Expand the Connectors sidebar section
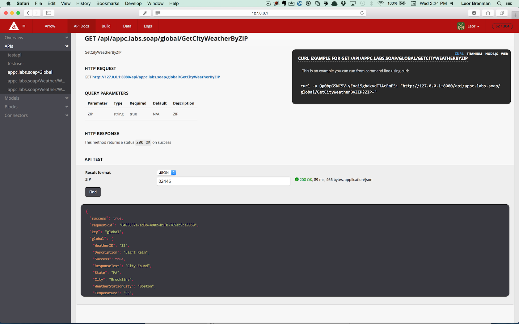The height and width of the screenshot is (324, 519). click(x=36, y=115)
